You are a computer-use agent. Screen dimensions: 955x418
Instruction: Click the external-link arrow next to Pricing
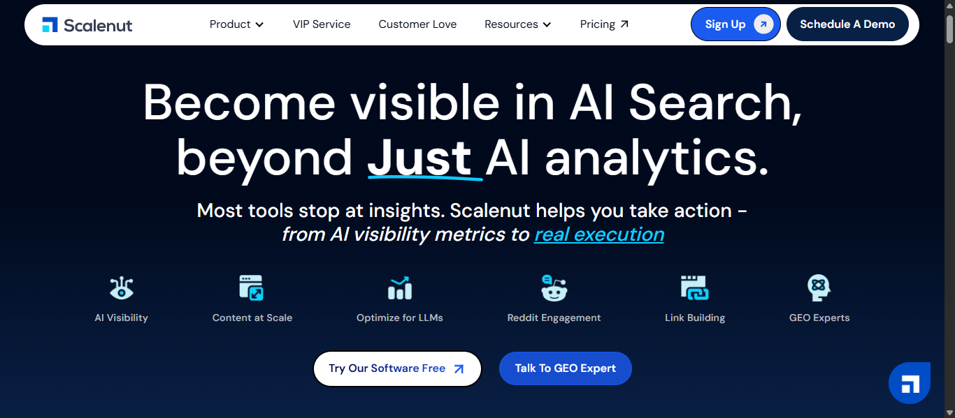tap(626, 22)
